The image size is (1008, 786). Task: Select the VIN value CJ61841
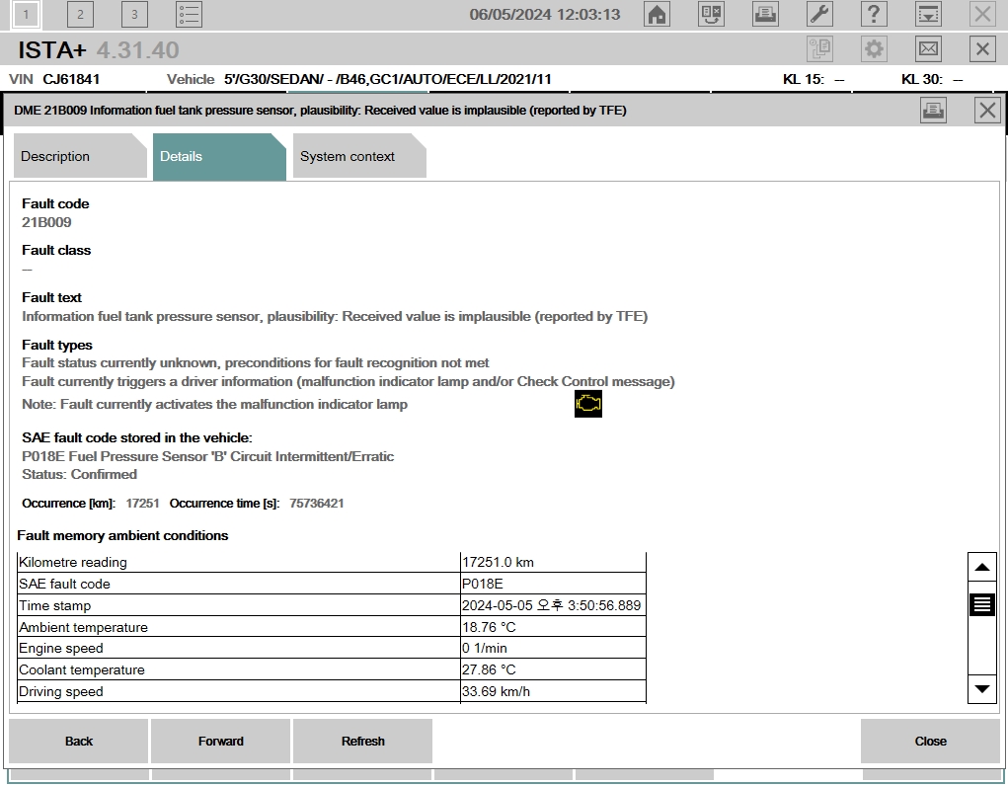tap(71, 79)
